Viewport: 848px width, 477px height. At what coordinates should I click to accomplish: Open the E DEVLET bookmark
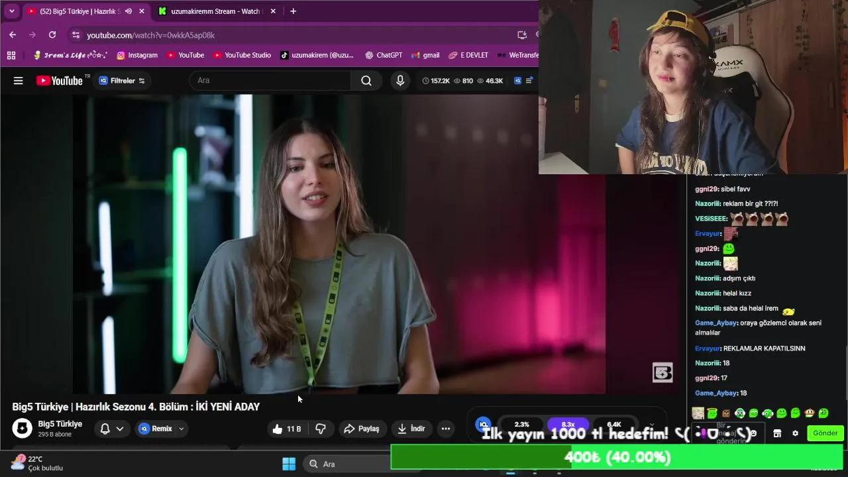(468, 55)
